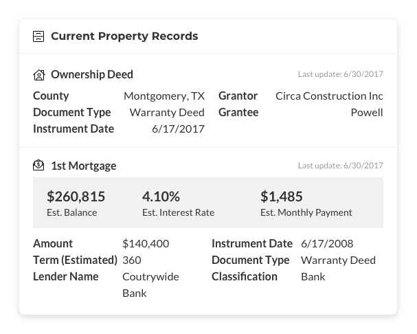Click the Powell grantee name
The image size is (417, 334).
(x=366, y=113)
